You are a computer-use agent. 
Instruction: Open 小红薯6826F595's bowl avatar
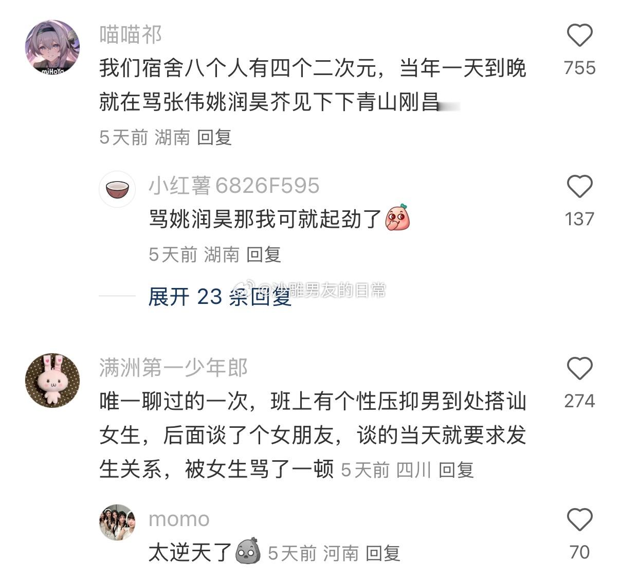pos(117,189)
